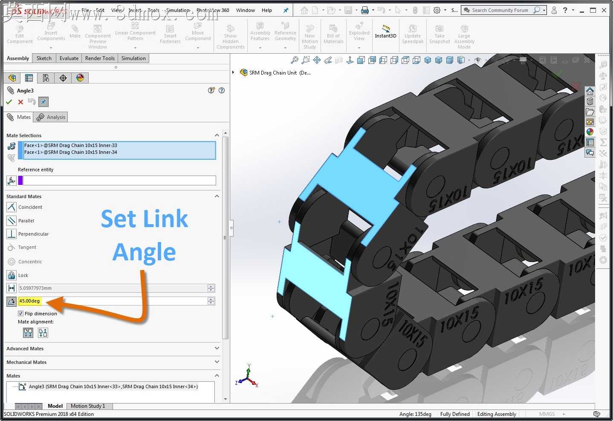Collapse the Mate Selections section
The height and width of the screenshot is (421, 613).
tap(217, 135)
